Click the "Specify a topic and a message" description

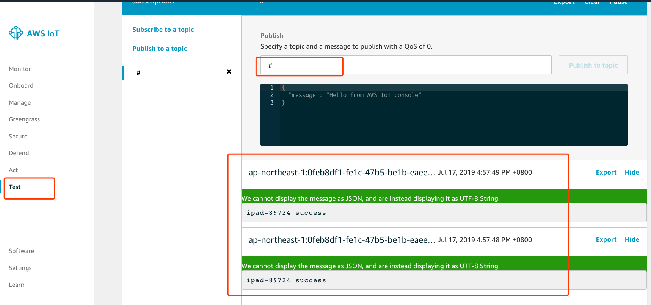(x=346, y=46)
